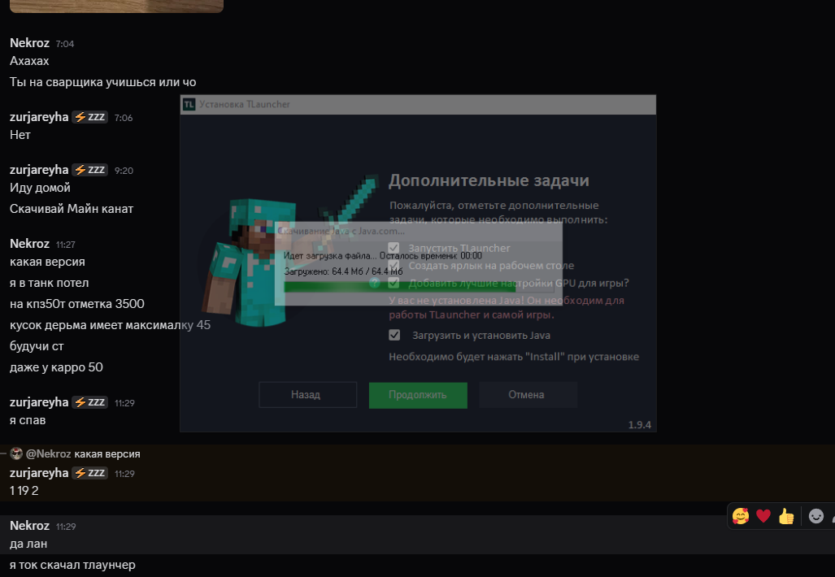Viewport: 835px width, 577px height.
Task: Click message 'на кпз50т отметка 3500'
Action: [x=76, y=304]
